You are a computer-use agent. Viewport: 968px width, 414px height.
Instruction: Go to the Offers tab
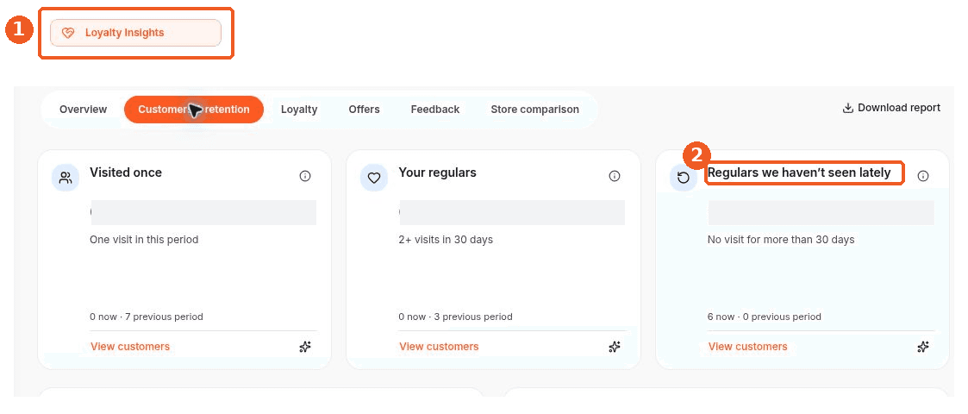[x=365, y=110]
